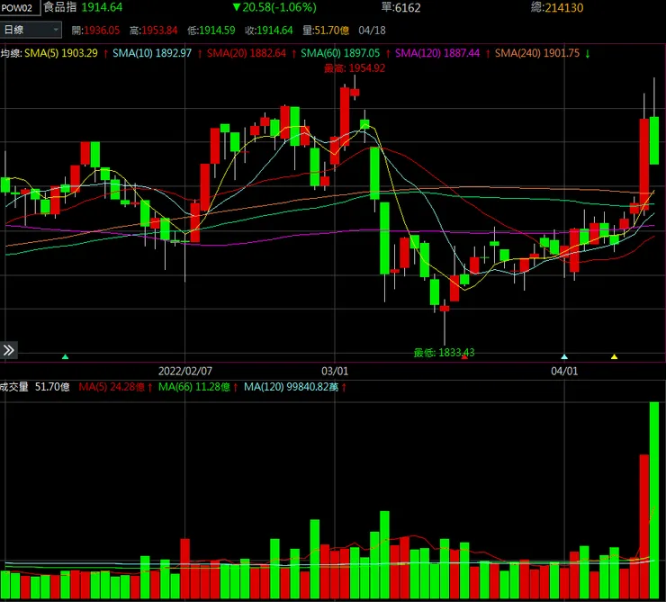
Task: Click the 03/01 date axis label
Action: pyautogui.click(x=335, y=371)
